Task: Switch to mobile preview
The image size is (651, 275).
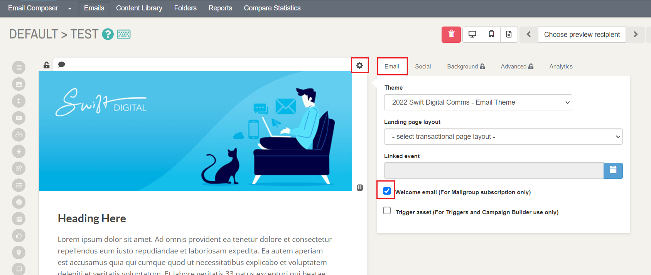Action: point(491,35)
